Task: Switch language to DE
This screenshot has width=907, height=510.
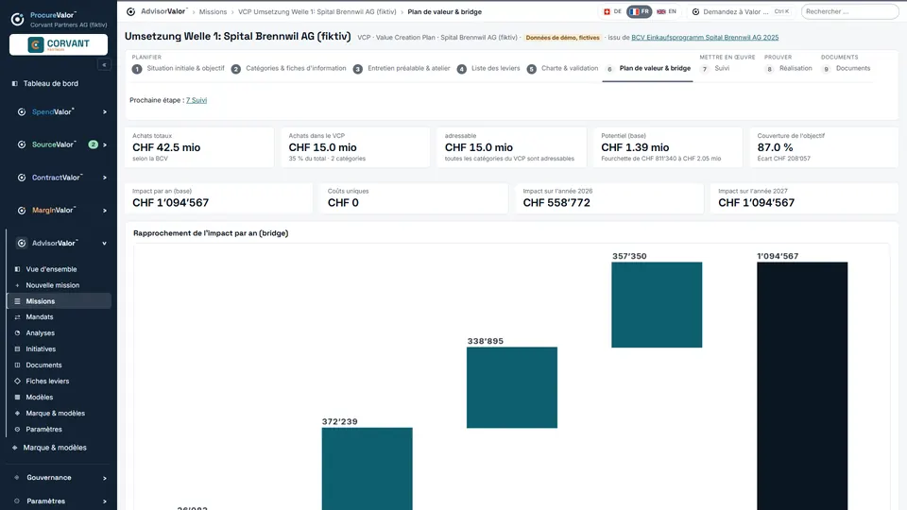Action: (x=612, y=11)
